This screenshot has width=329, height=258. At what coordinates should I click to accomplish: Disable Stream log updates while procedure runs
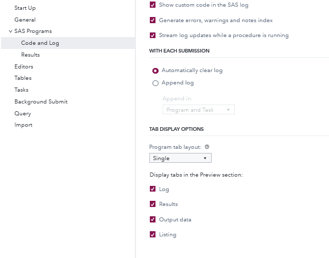coord(152,36)
